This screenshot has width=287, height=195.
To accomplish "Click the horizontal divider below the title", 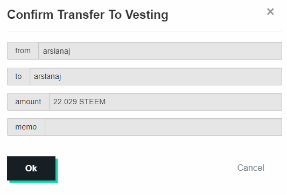I will (x=145, y=32).
